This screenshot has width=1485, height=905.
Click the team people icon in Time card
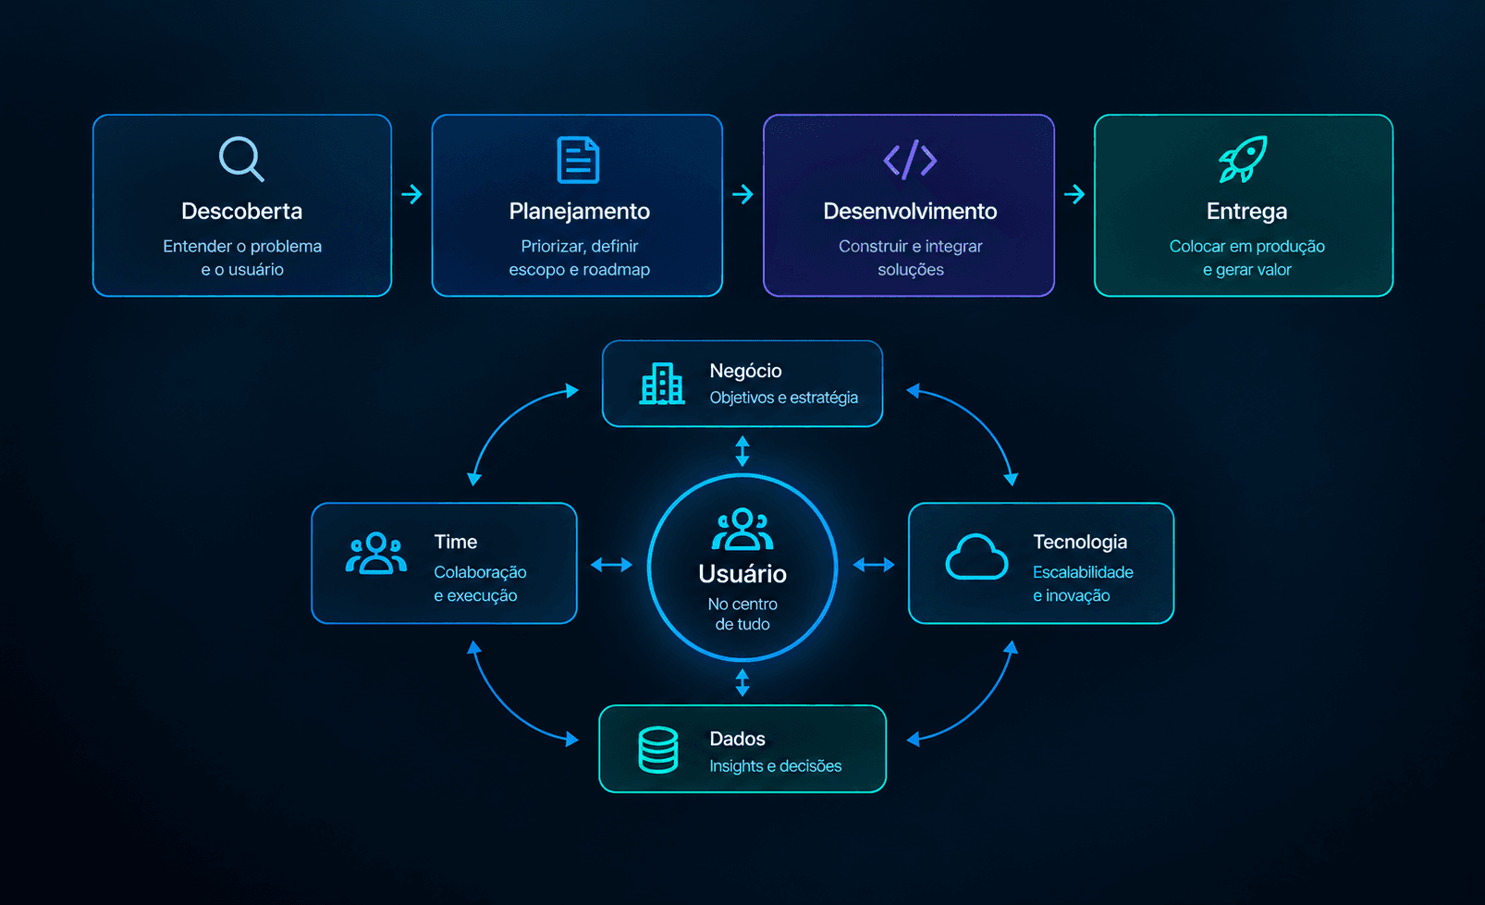[x=376, y=553]
